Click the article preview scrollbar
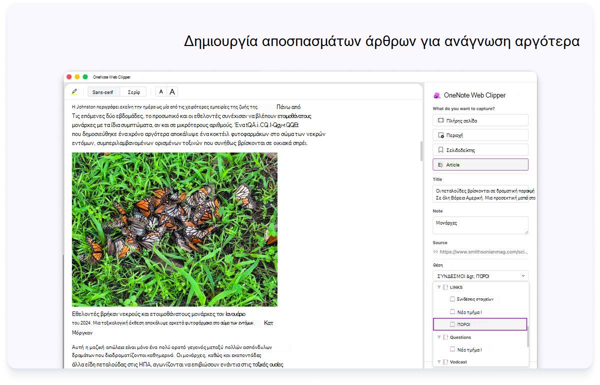This screenshot has width=600, height=385. (421, 151)
